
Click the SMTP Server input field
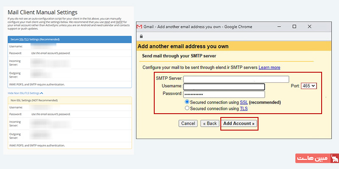tap(236, 79)
